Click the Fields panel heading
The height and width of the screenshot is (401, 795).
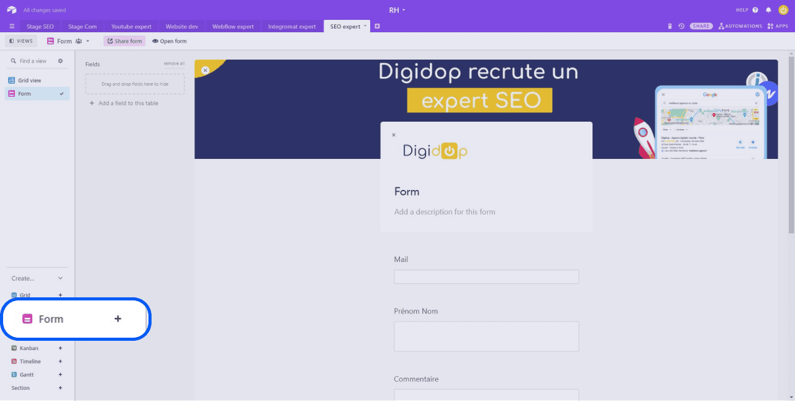(x=93, y=64)
